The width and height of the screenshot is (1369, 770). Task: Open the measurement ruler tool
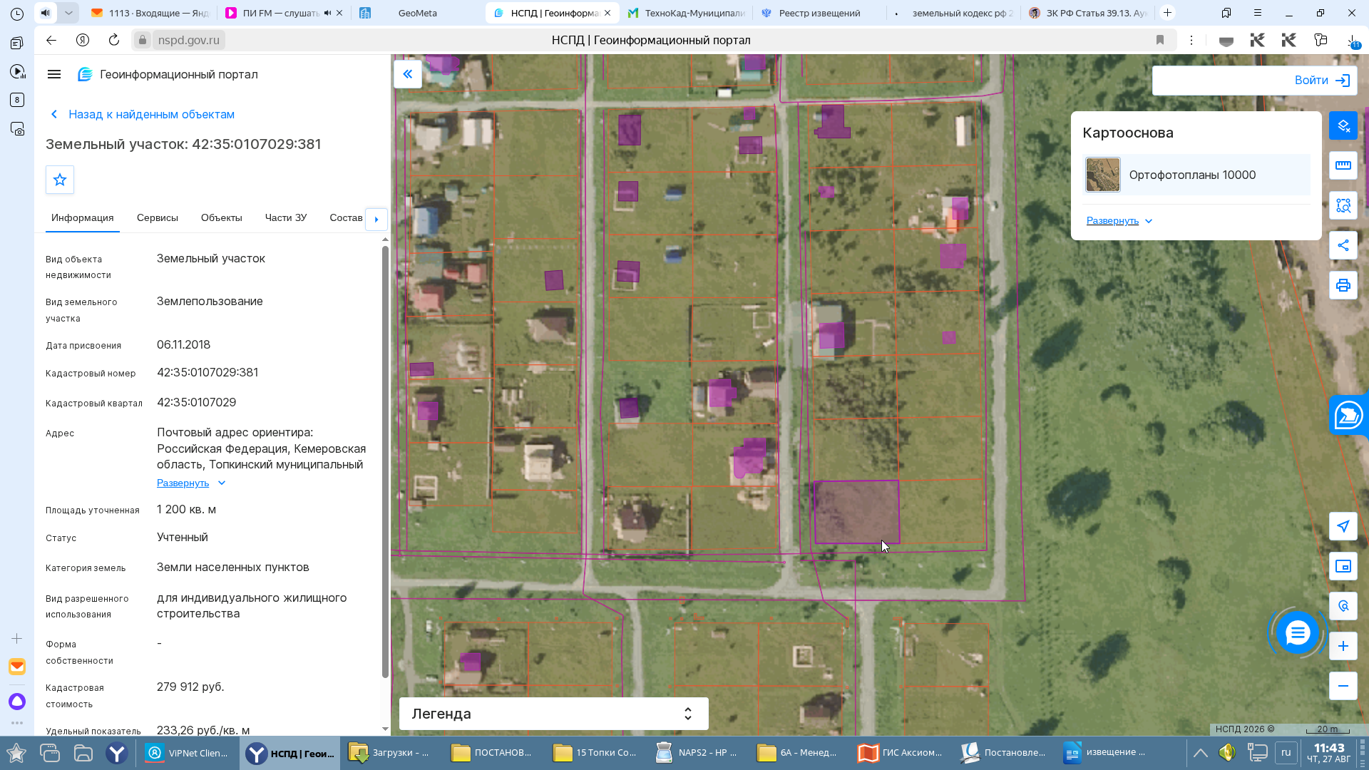coord(1343,165)
